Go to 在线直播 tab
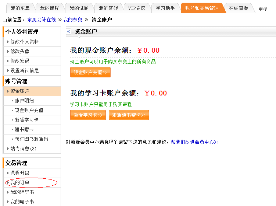The image size is (276, 206). point(238,8)
